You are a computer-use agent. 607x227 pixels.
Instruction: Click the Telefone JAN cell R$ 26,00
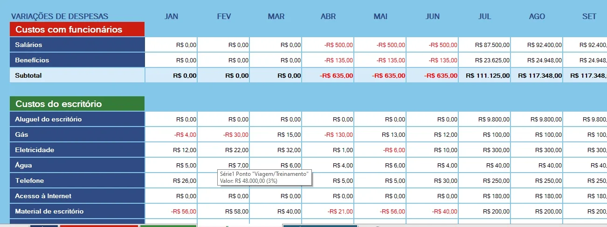(171, 180)
